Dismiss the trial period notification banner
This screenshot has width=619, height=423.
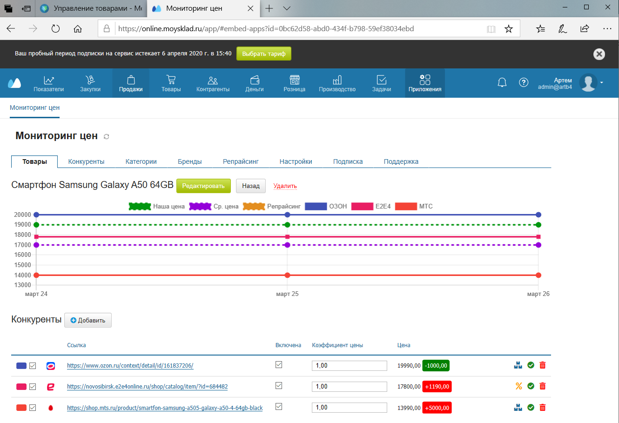599,54
